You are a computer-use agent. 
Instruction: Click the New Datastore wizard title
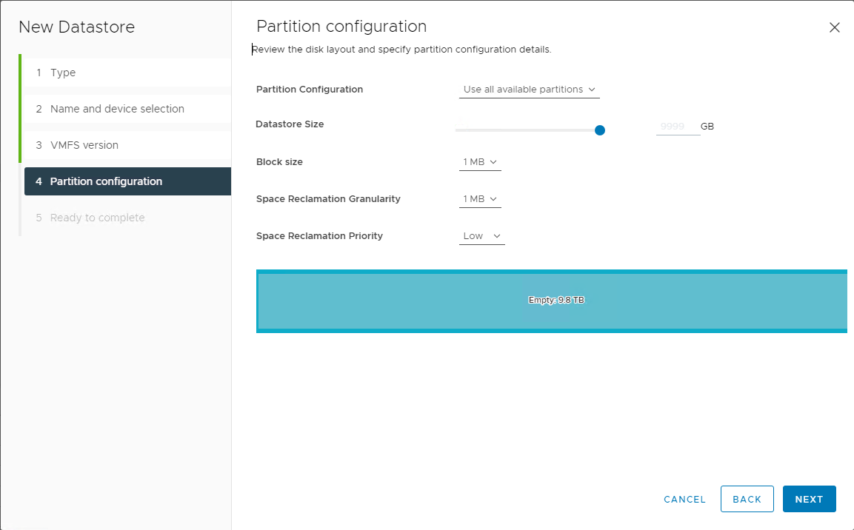76,27
